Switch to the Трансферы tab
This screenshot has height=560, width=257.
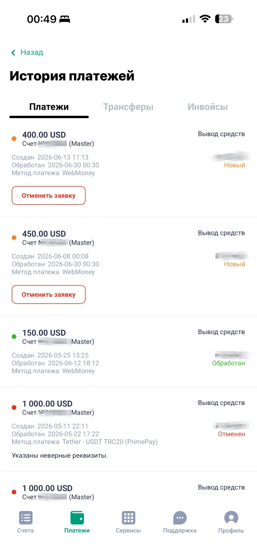point(128,107)
